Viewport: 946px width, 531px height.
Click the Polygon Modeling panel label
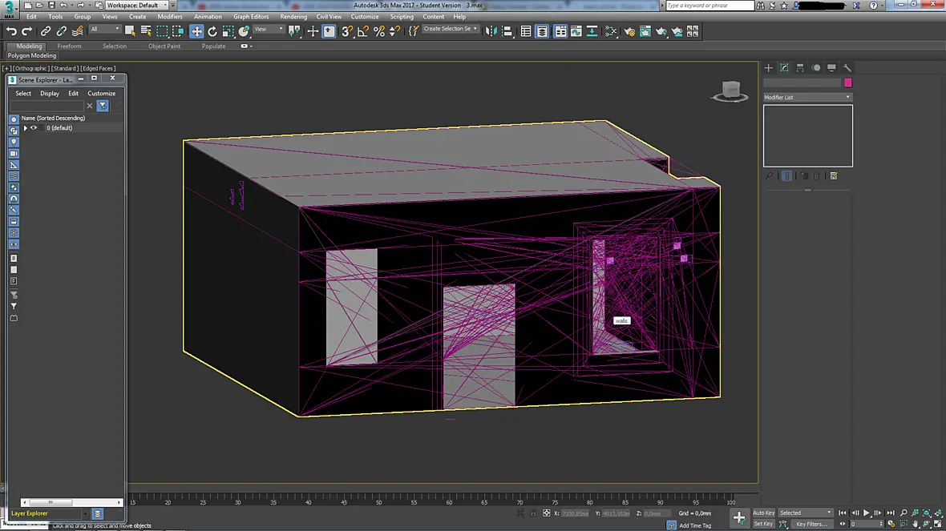point(32,55)
